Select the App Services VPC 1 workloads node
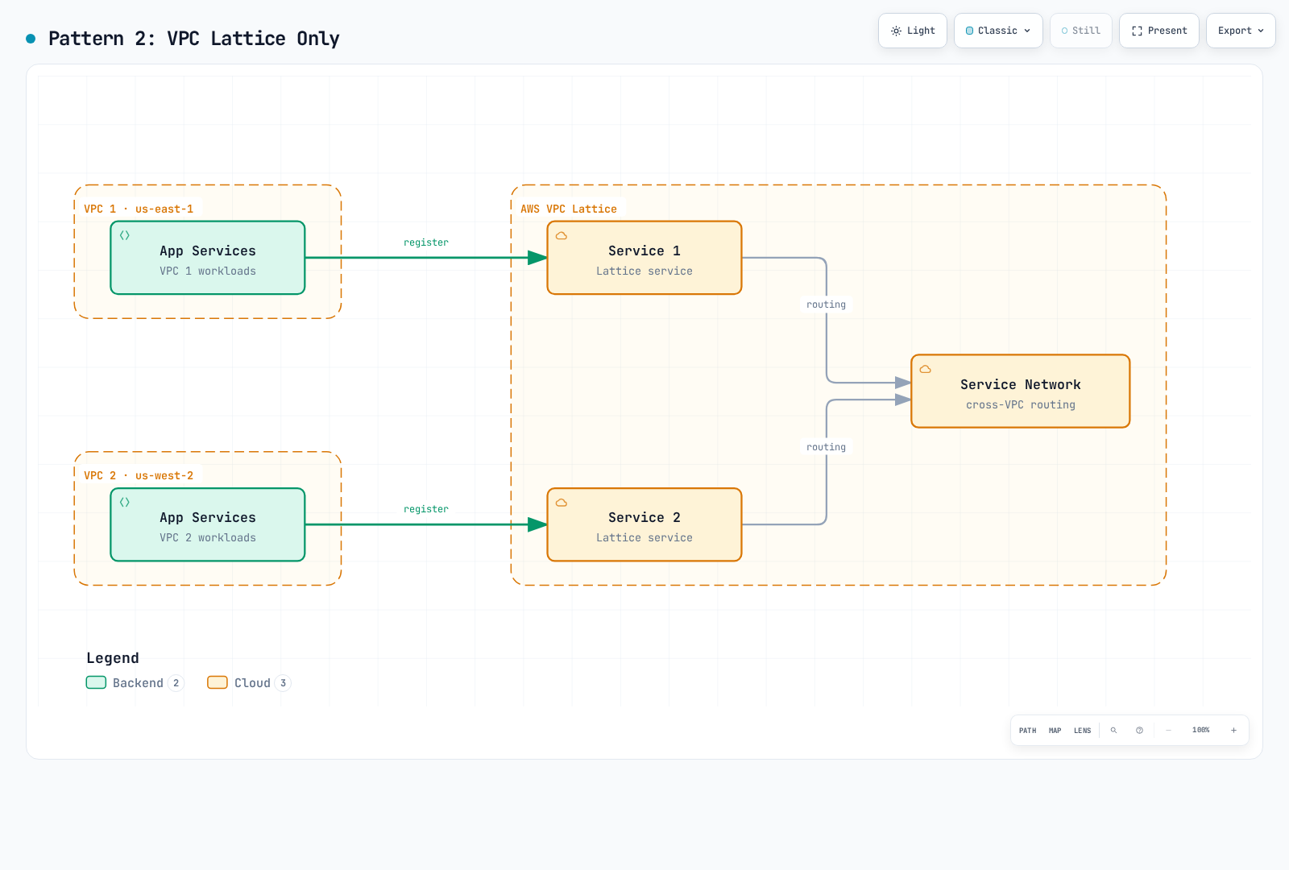This screenshot has height=870, width=1289. tap(208, 258)
